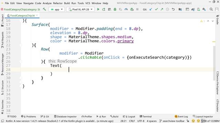Open the Structure tool window
This screenshot has width=220, height=123.
2,87
